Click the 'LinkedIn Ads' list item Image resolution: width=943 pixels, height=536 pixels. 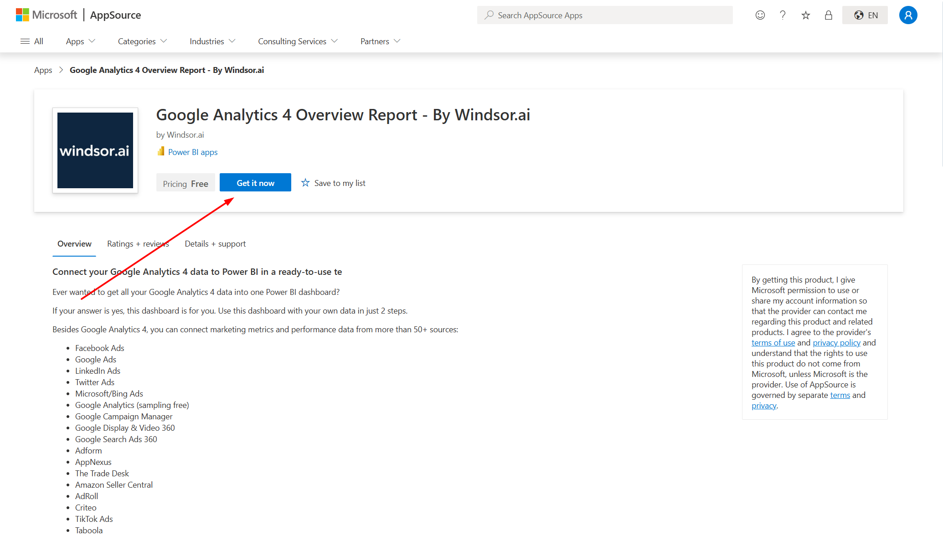click(x=98, y=371)
